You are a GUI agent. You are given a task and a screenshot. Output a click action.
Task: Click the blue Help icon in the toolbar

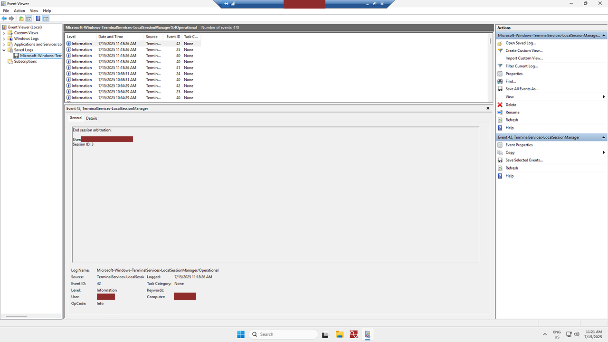pyautogui.click(x=38, y=19)
